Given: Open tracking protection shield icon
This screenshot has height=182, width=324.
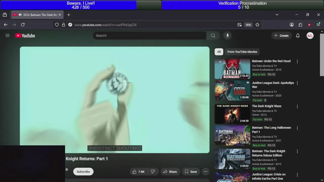Looking at the screenshot, I should (x=57, y=25).
